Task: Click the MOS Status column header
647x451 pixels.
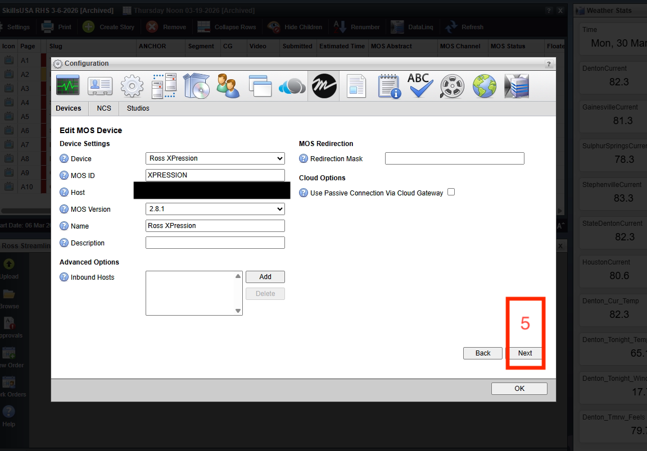Action: tap(516, 46)
